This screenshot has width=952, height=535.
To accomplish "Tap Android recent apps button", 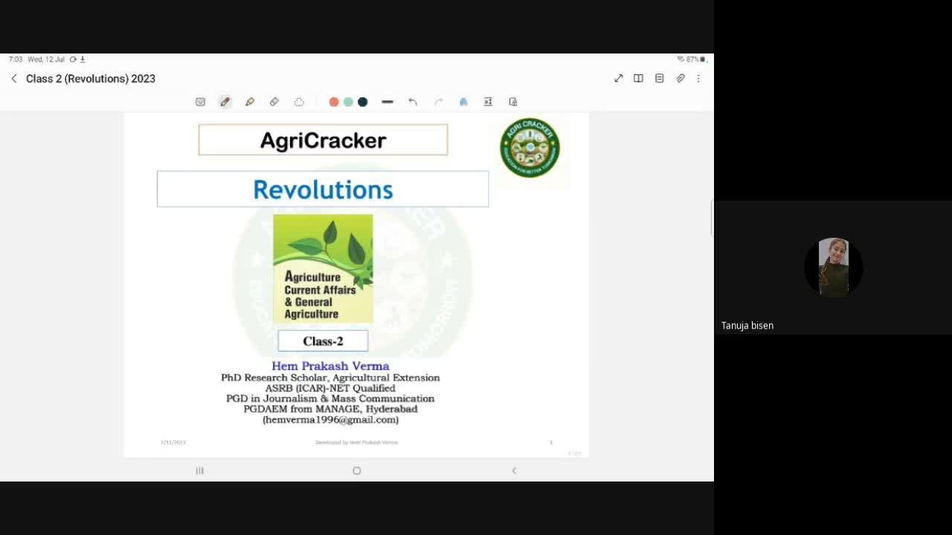I will tap(199, 470).
